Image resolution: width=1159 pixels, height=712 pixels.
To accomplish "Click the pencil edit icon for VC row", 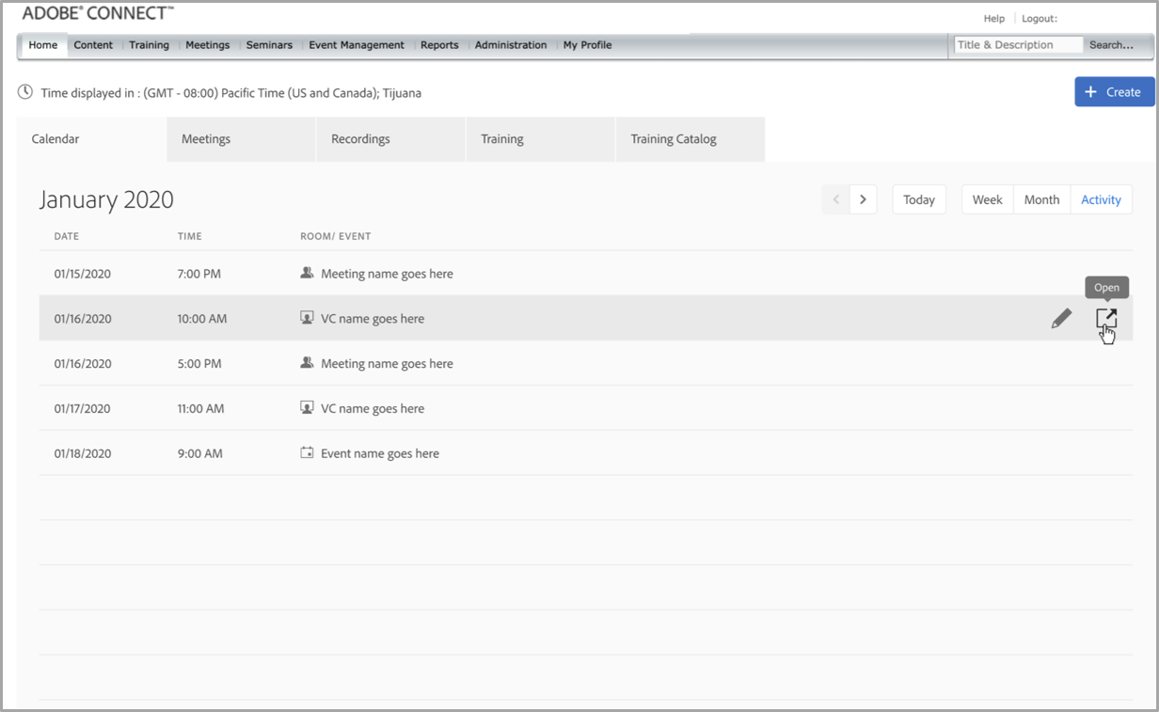I will [1061, 319].
